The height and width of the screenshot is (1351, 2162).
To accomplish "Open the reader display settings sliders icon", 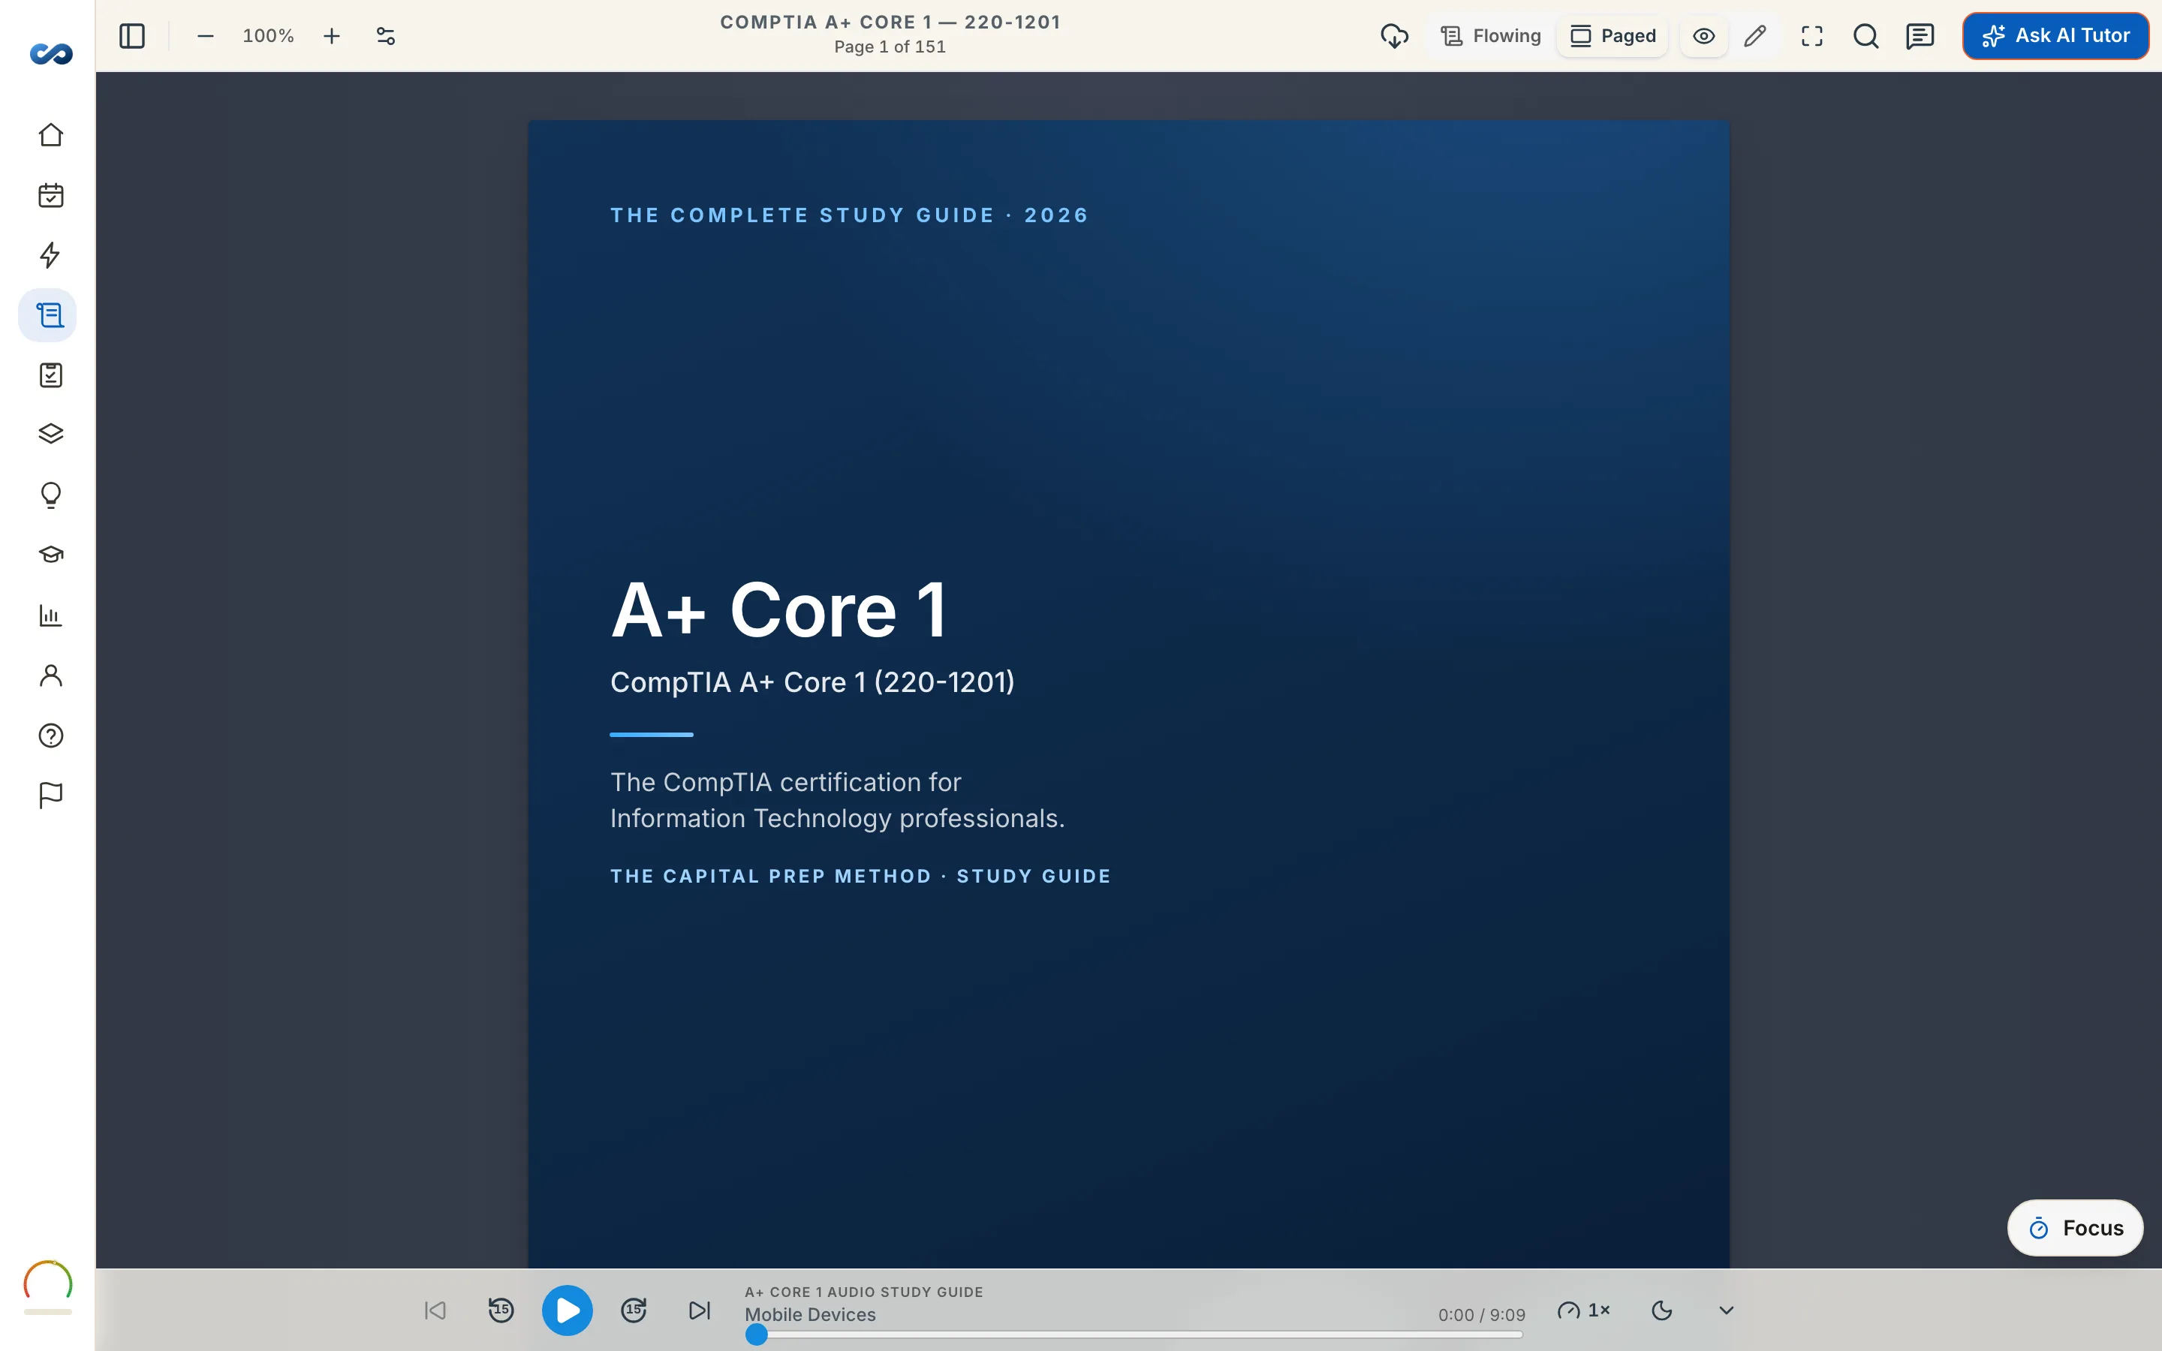I will pyautogui.click(x=386, y=36).
